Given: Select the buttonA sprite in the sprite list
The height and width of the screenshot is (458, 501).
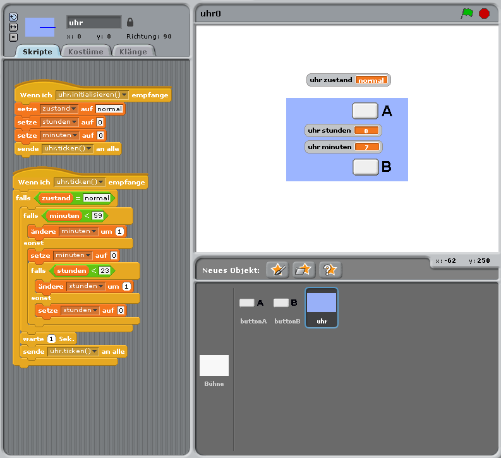Looking at the screenshot, I should pos(253,308).
